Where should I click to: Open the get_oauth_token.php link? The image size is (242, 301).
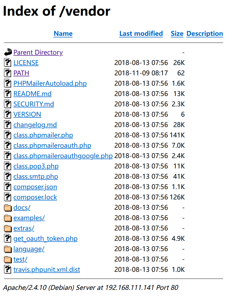click(46, 239)
